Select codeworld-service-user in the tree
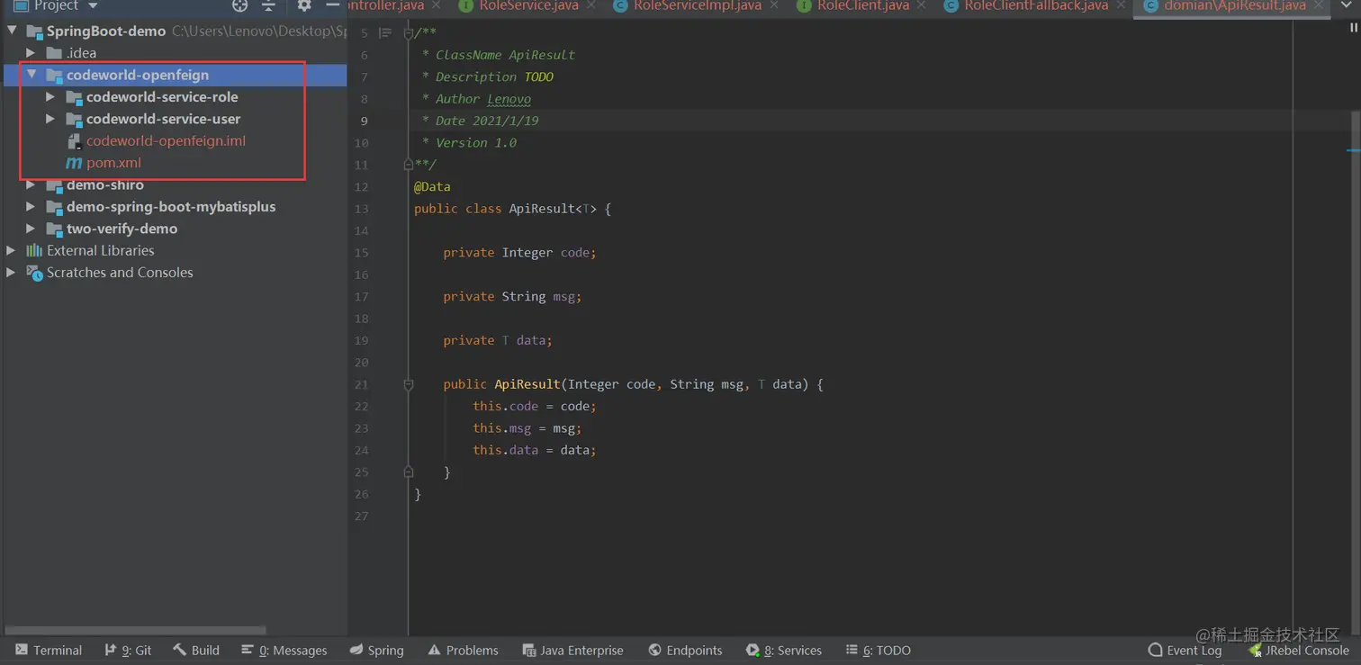Viewport: 1361px width, 665px height. click(163, 119)
